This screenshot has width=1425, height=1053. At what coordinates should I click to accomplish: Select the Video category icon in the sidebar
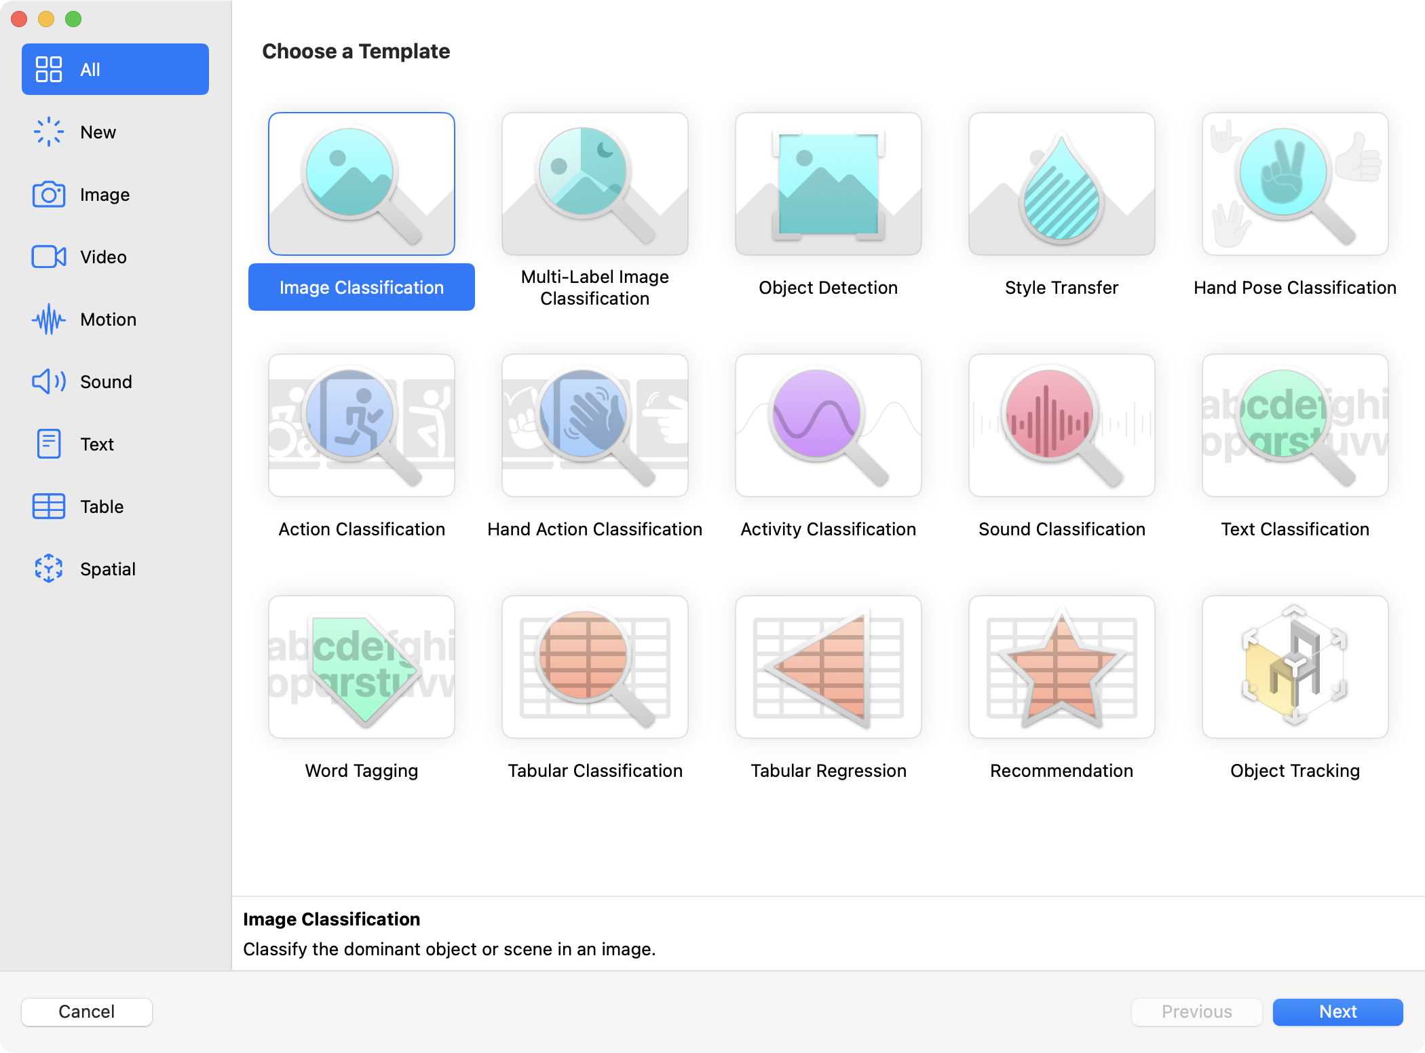pyautogui.click(x=48, y=256)
